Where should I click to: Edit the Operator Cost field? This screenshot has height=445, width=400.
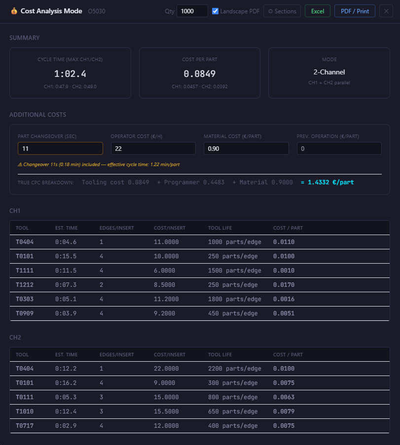(153, 148)
